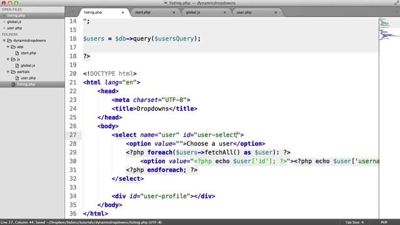This screenshot has width=400, height=225.
Task: Open global.js in the js folder
Action: [27, 66]
